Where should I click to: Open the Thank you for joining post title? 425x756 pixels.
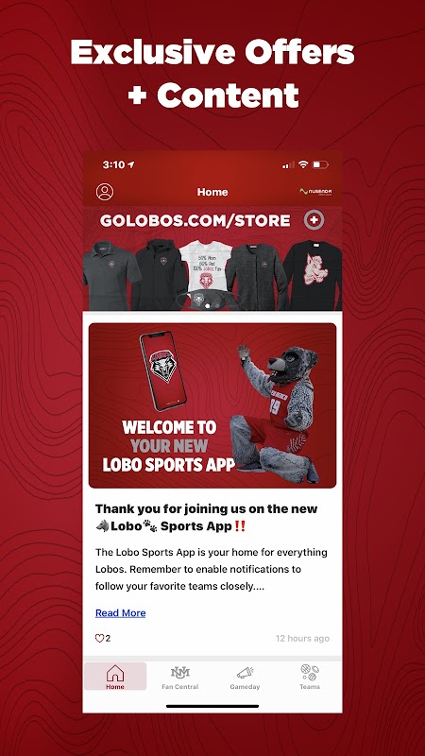[206, 517]
